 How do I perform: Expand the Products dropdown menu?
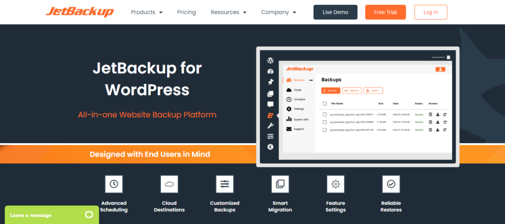click(146, 12)
